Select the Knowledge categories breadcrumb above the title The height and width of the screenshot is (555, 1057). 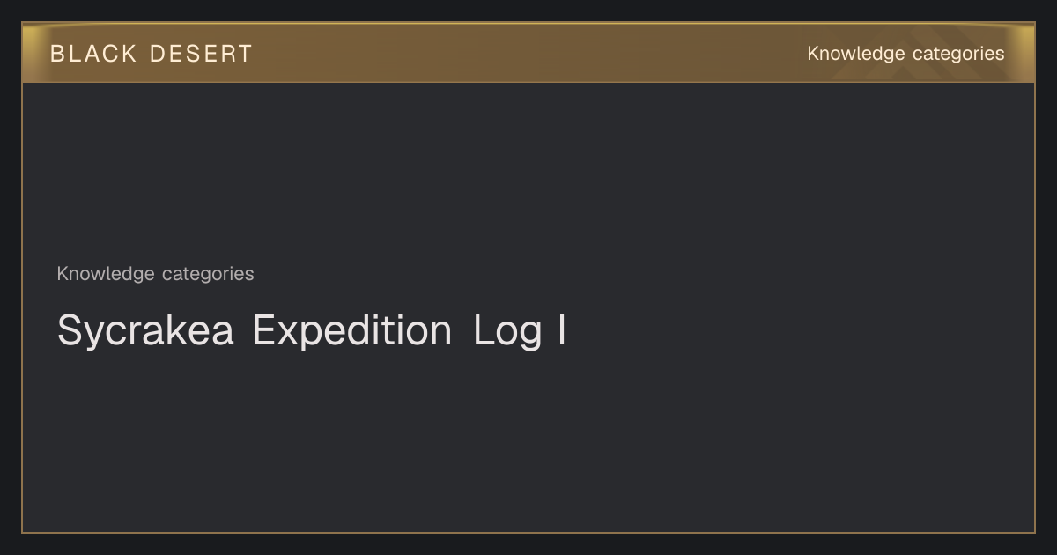(155, 274)
